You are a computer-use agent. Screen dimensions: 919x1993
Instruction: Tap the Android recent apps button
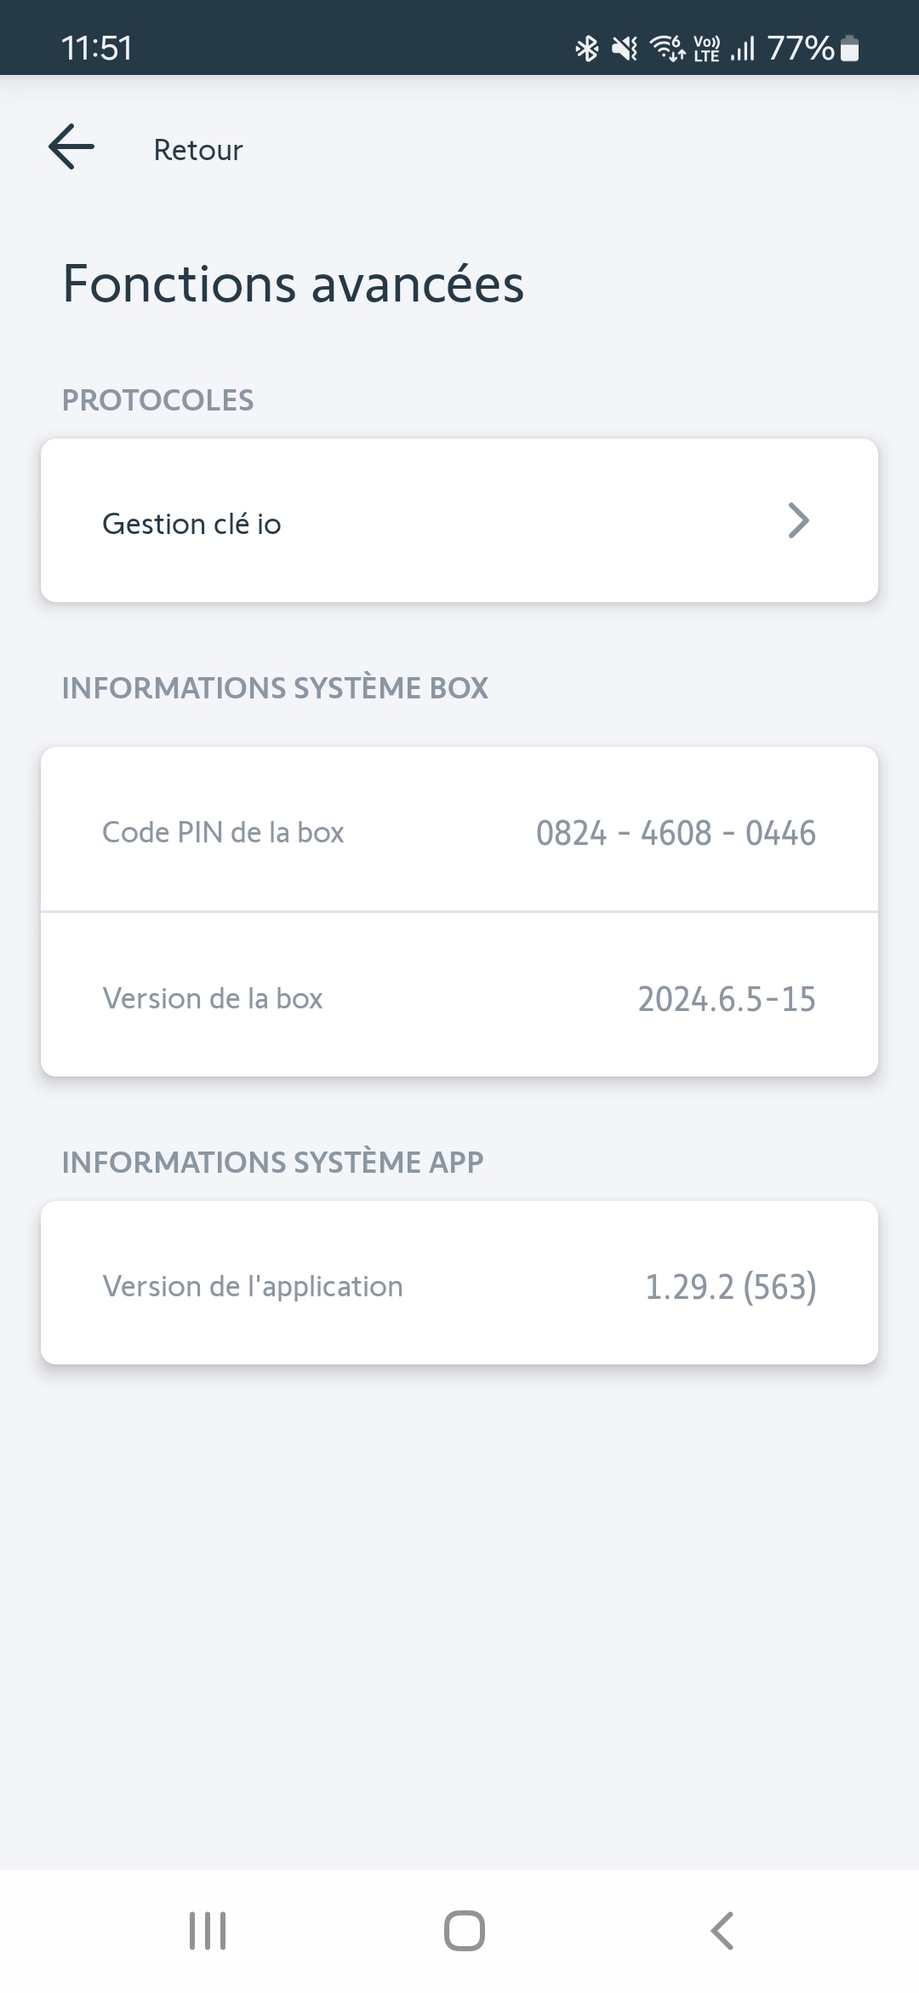(x=208, y=1930)
